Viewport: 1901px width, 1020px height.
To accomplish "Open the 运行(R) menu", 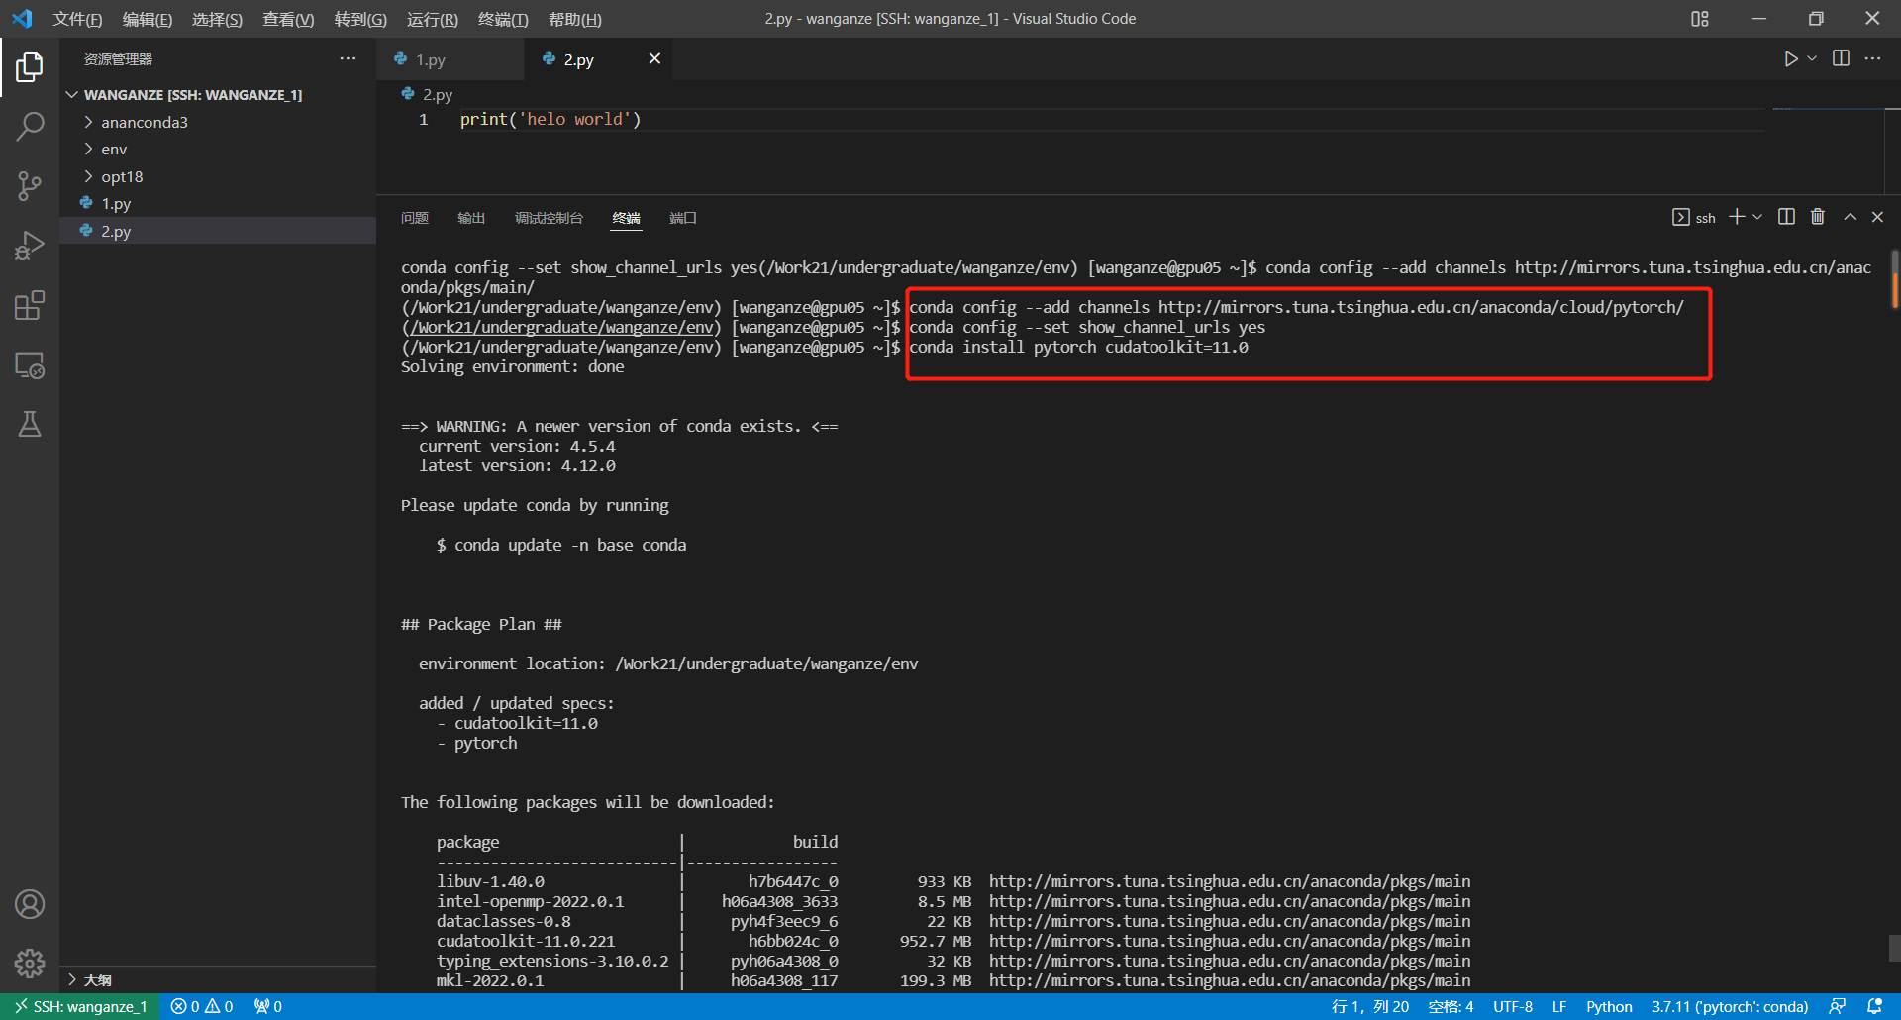I will 432,19.
